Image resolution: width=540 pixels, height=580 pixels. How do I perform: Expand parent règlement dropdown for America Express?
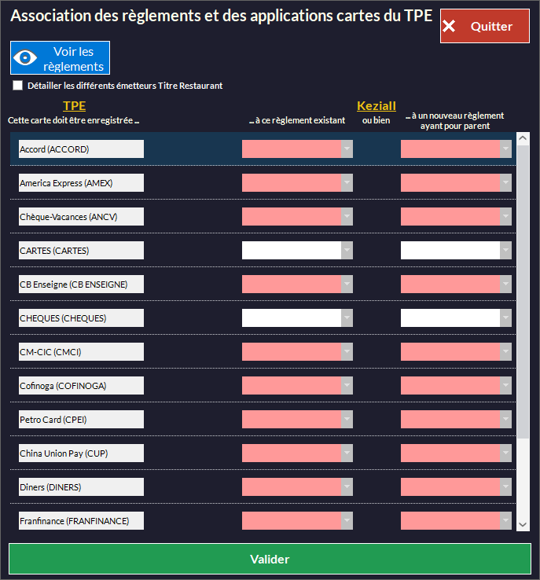pyautogui.click(x=505, y=183)
